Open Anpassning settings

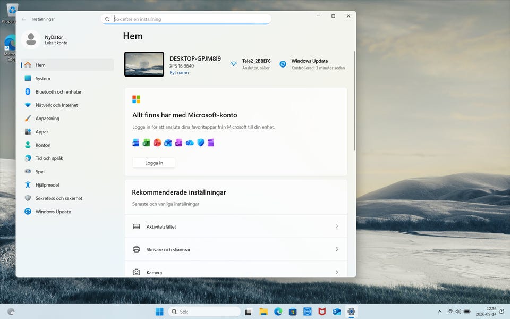pyautogui.click(x=67, y=119)
